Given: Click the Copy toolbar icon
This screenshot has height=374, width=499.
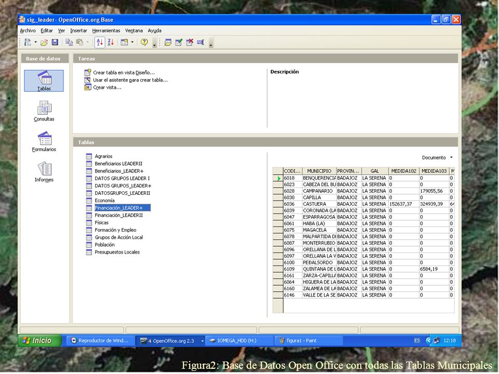Looking at the screenshot, I should point(69,42).
